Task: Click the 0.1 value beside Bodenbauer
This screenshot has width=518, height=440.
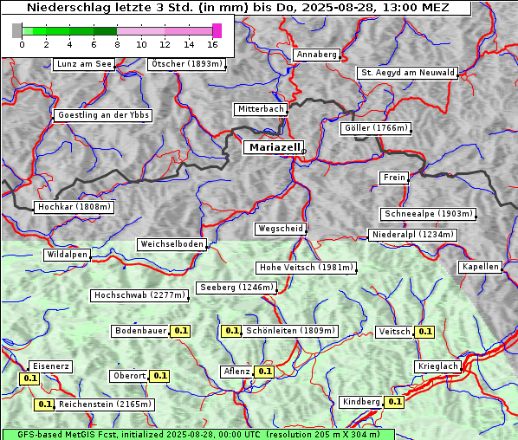Action: click(180, 331)
